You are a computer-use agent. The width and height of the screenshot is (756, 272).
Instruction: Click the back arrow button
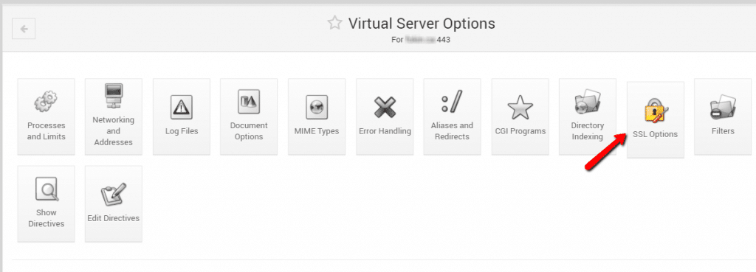point(24,29)
